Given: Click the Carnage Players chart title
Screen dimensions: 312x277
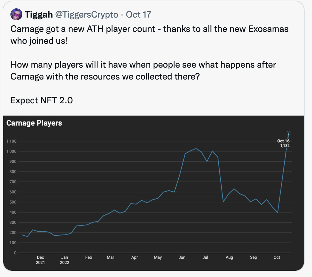Looking at the screenshot, I should pos(34,123).
